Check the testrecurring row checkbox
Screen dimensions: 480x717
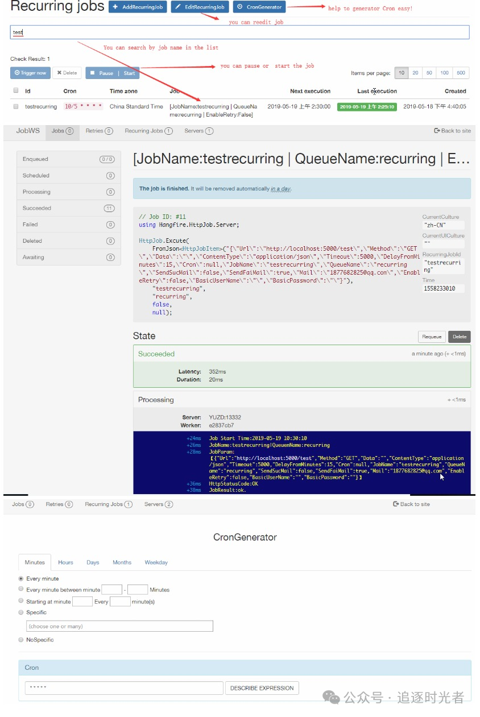click(x=16, y=106)
